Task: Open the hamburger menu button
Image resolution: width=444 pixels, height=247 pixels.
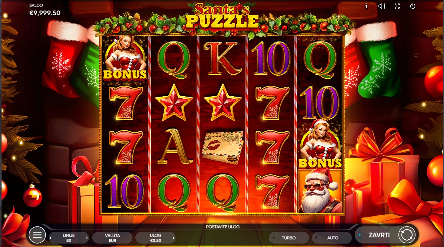Action: click(x=37, y=235)
